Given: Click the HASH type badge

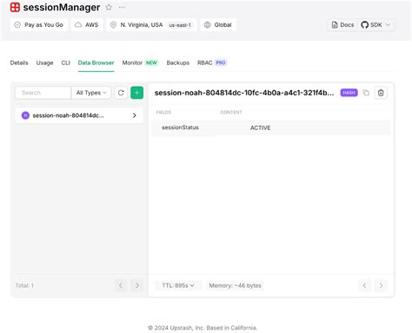Looking at the screenshot, I should (349, 93).
